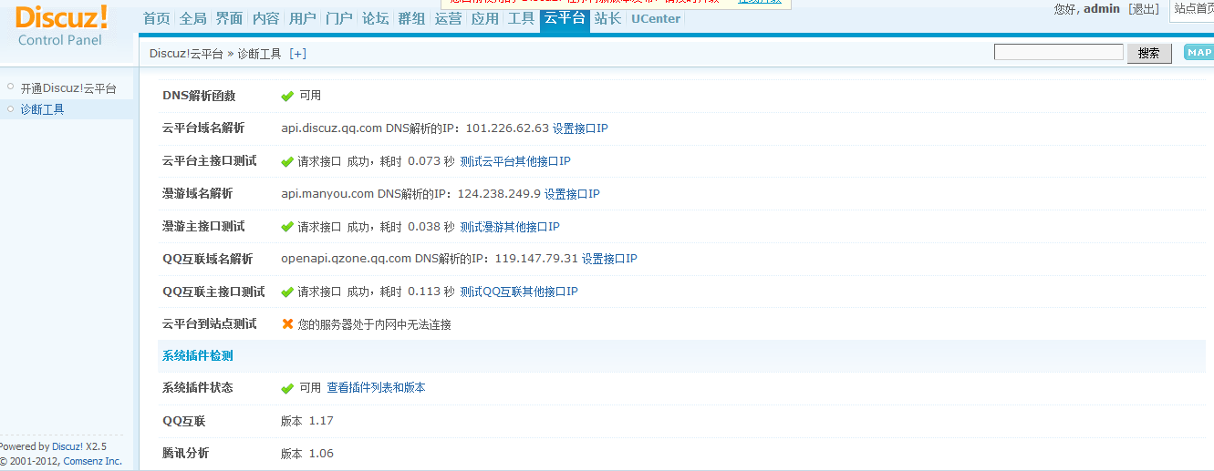Click the orange X in 云平台到站点测试 row
This screenshot has width=1214, height=471.
287,324
